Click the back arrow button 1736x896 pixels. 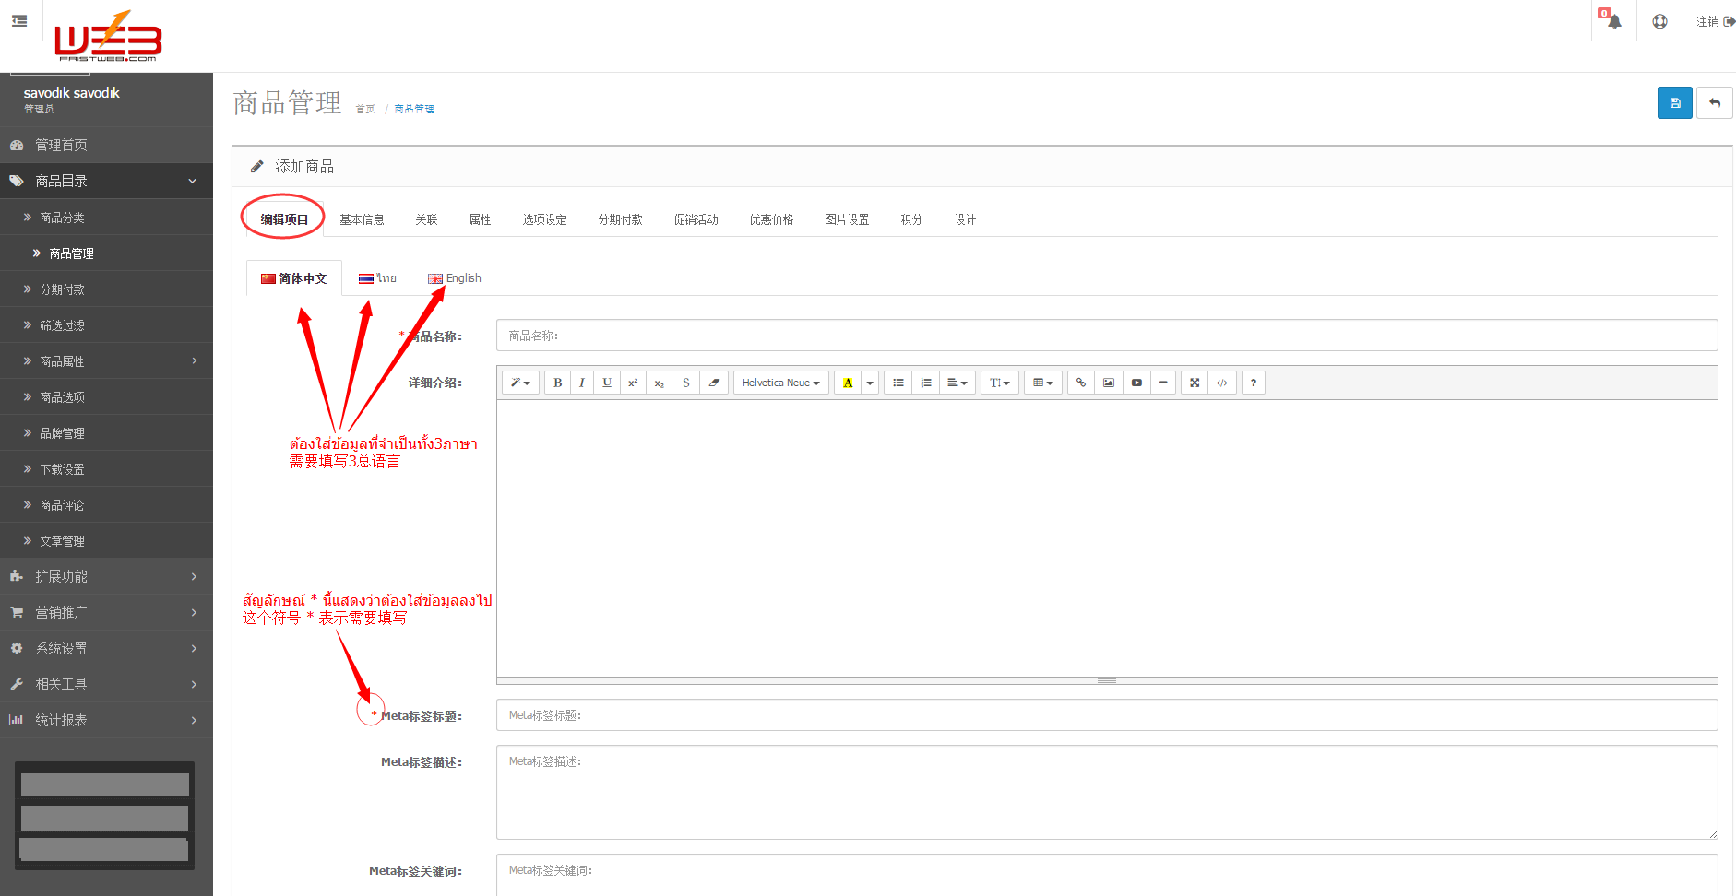coord(1715,103)
